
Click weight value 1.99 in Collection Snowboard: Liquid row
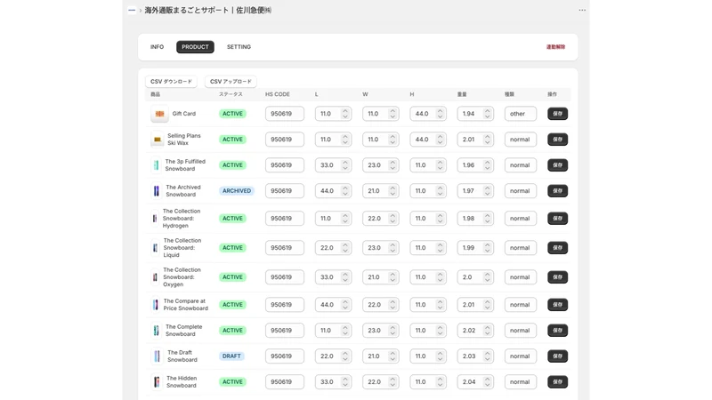pyautogui.click(x=468, y=248)
